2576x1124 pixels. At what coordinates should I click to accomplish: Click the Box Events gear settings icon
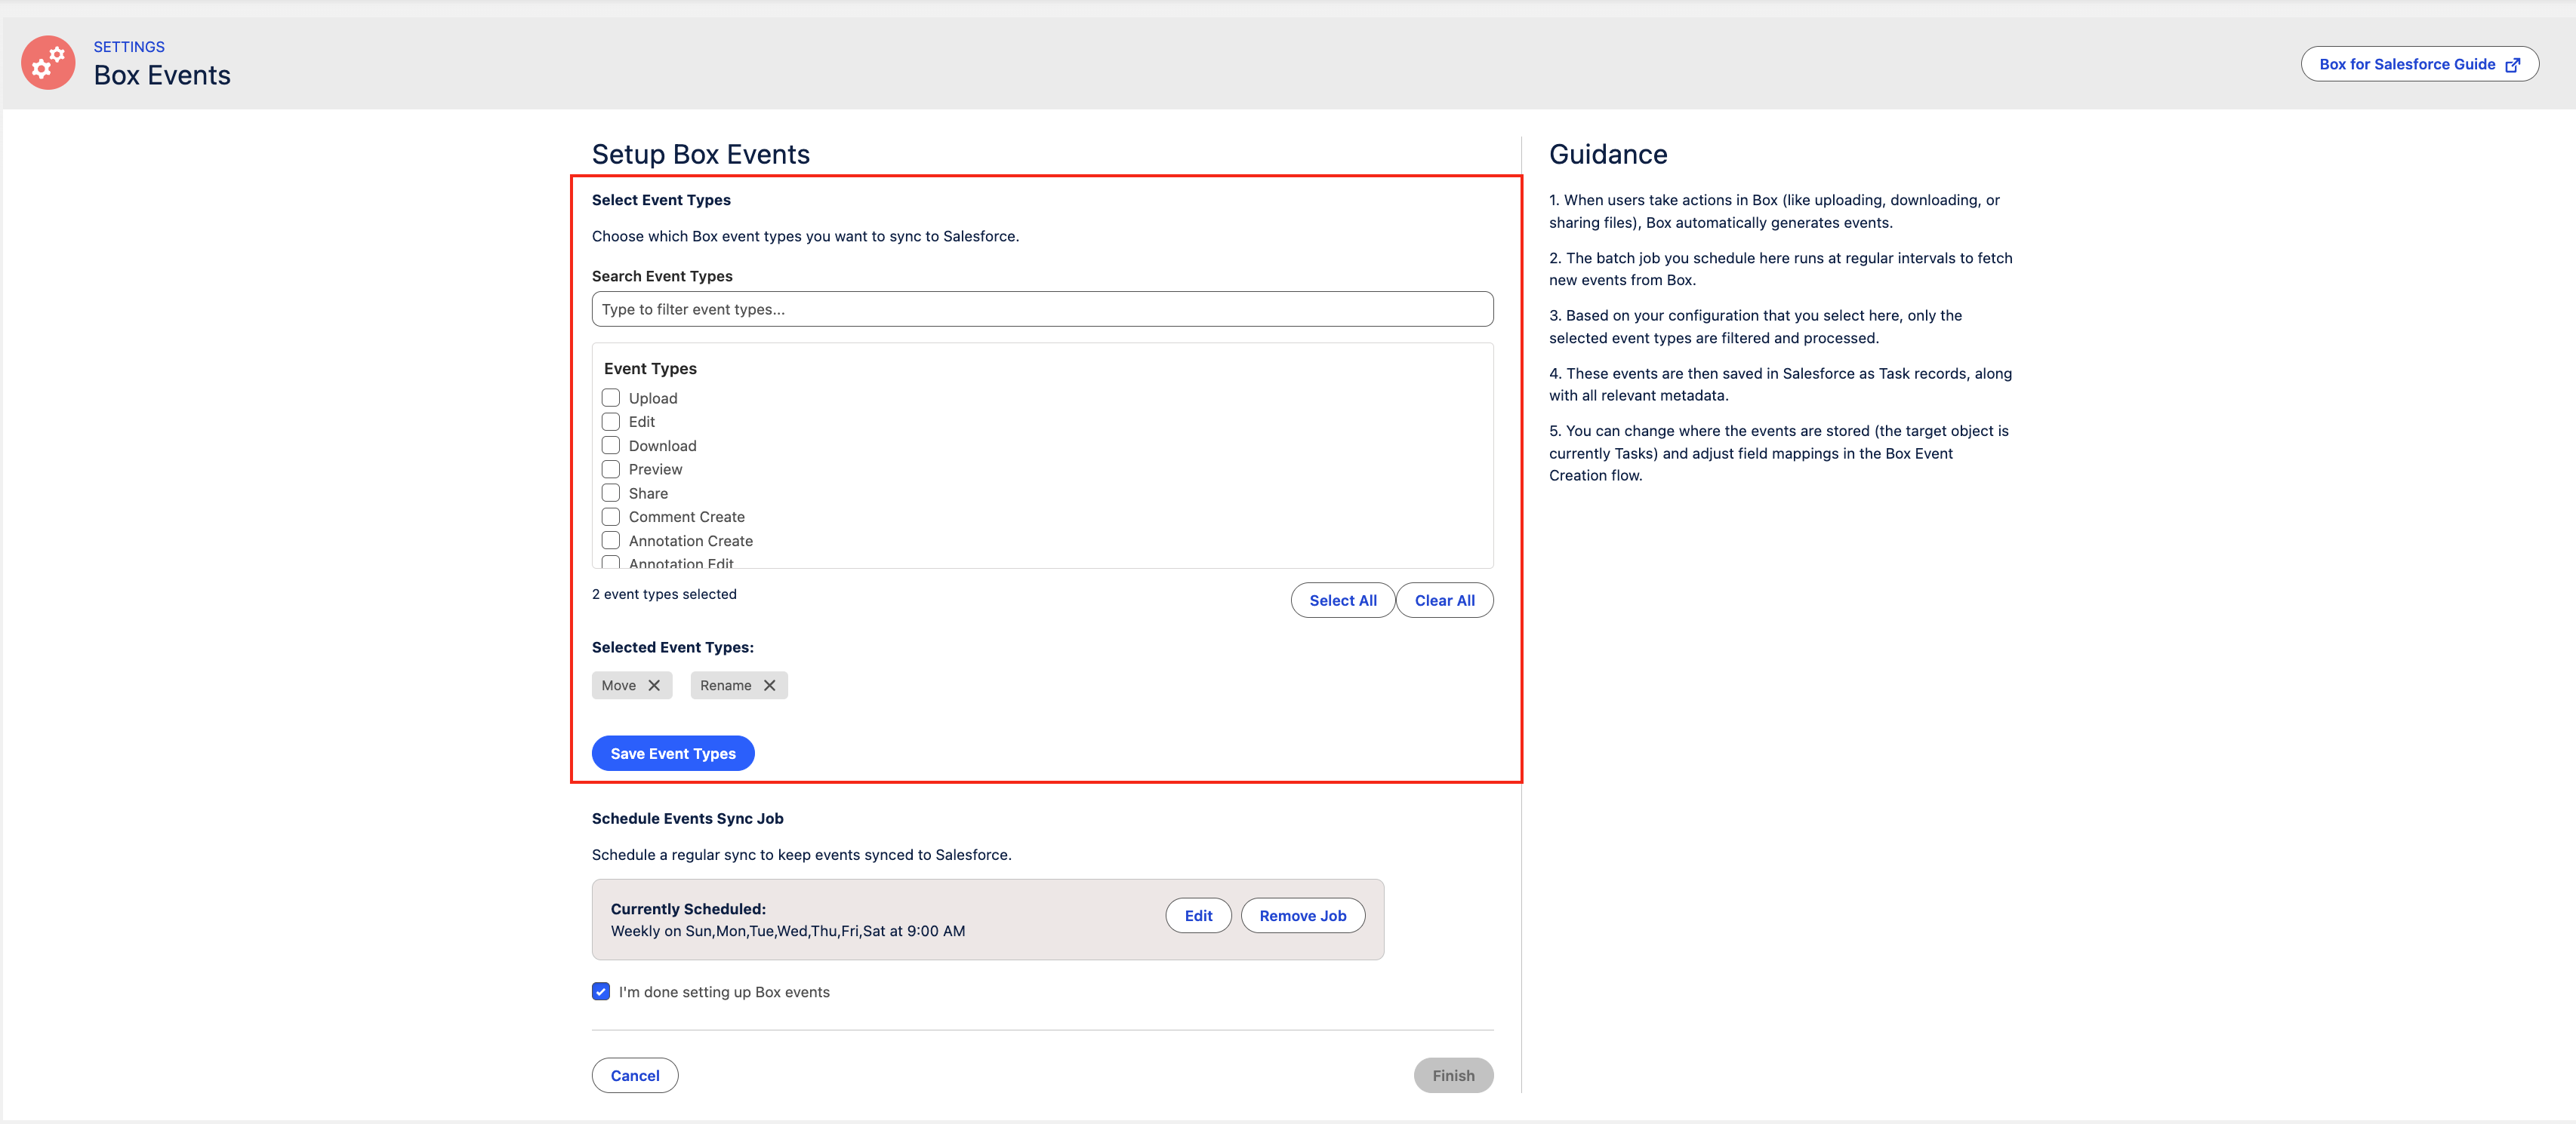click(48, 63)
